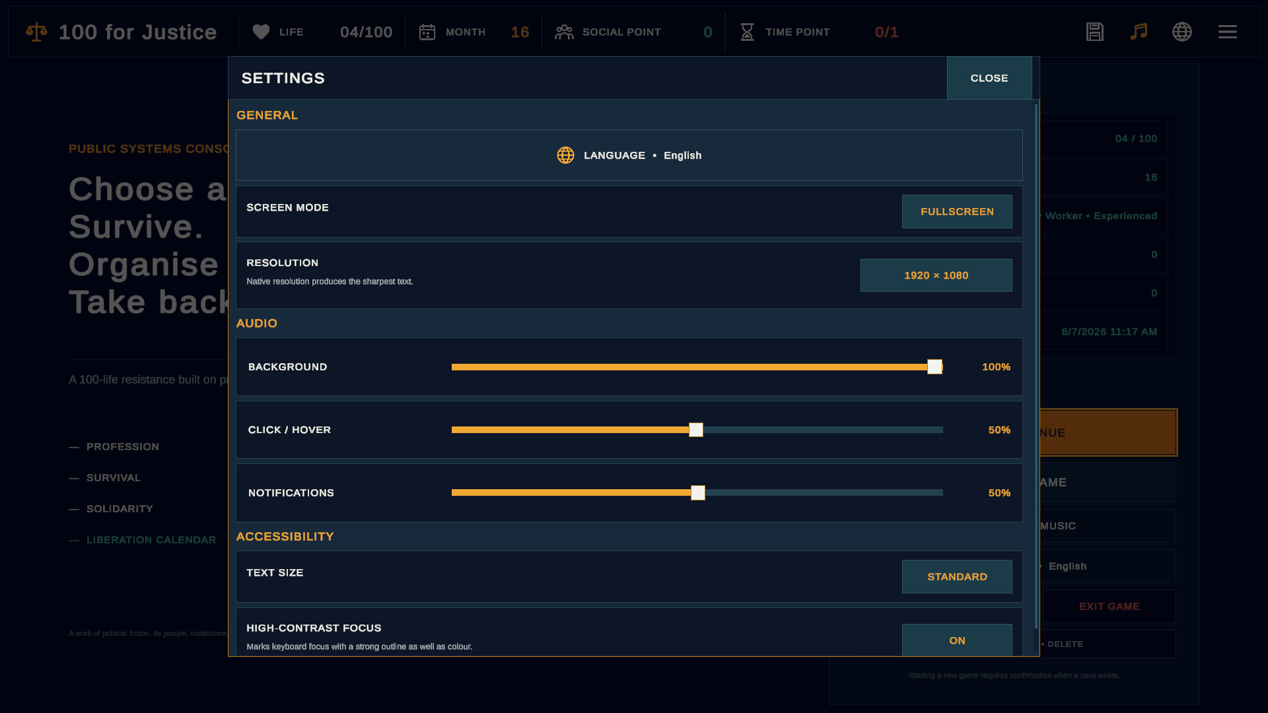This screenshot has height=713, width=1268.
Task: Click the orange Continue button behind settings
Action: tap(1108, 432)
